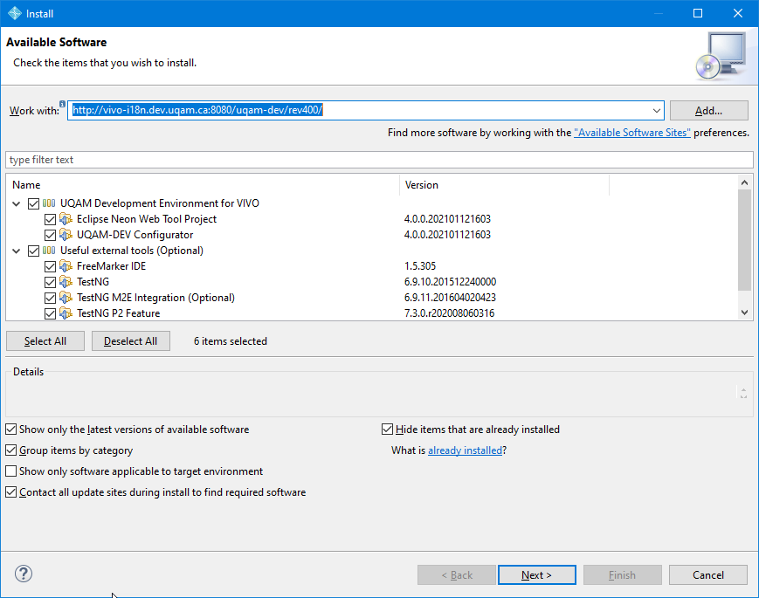Click version 7.3.0.r202008060316 cell
759x598 pixels.
coord(450,313)
